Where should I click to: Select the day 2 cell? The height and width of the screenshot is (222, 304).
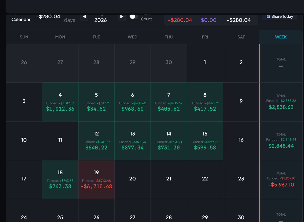tap(241, 63)
